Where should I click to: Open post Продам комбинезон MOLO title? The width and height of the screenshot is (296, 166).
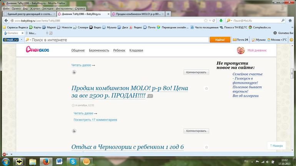pyautogui.click(x=130, y=92)
